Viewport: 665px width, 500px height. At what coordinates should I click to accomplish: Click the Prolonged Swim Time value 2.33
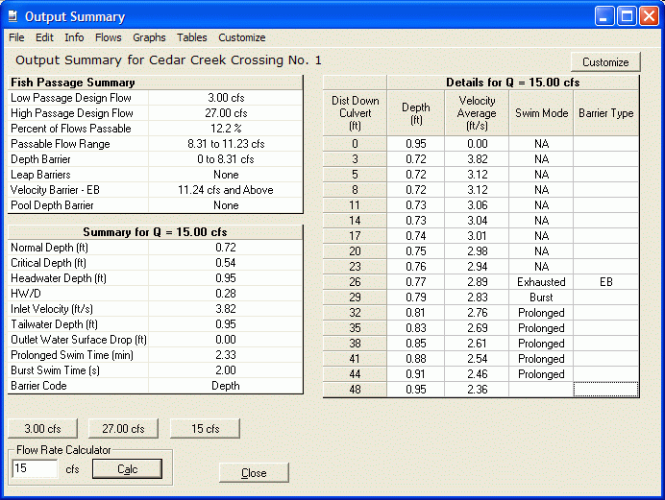coord(226,355)
